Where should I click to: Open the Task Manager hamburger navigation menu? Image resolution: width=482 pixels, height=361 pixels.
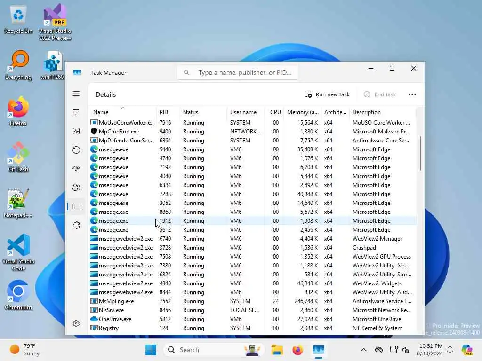pyautogui.click(x=76, y=94)
